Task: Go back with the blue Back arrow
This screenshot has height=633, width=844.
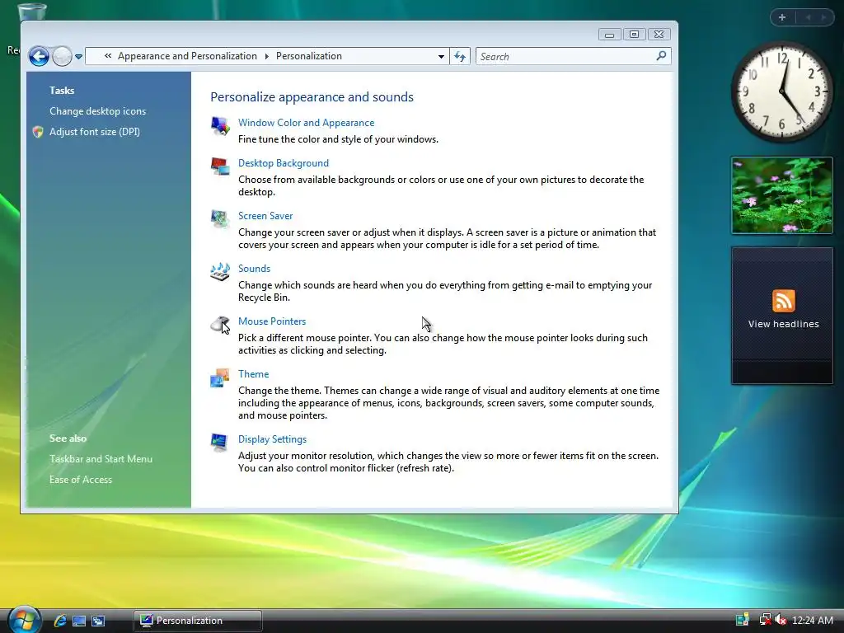Action: (39, 56)
